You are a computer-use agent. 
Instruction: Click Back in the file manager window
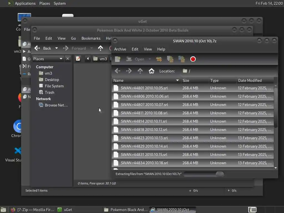[43, 48]
